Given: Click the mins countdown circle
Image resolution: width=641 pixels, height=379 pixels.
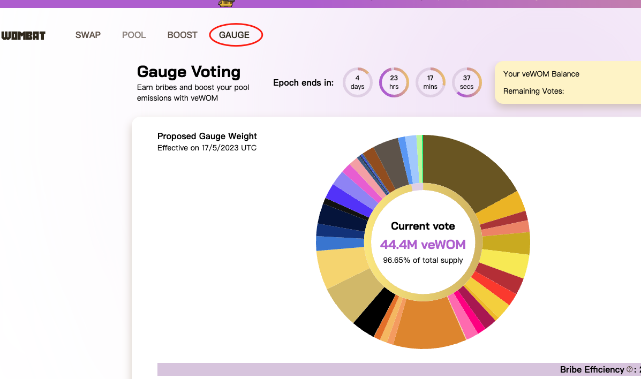Looking at the screenshot, I should click(430, 82).
